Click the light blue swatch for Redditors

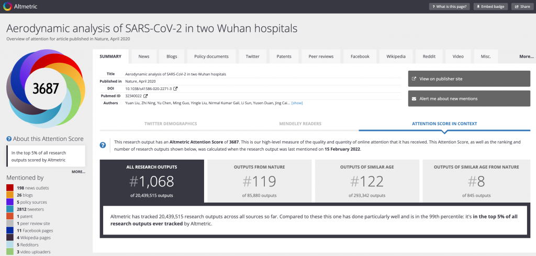(x=10, y=244)
